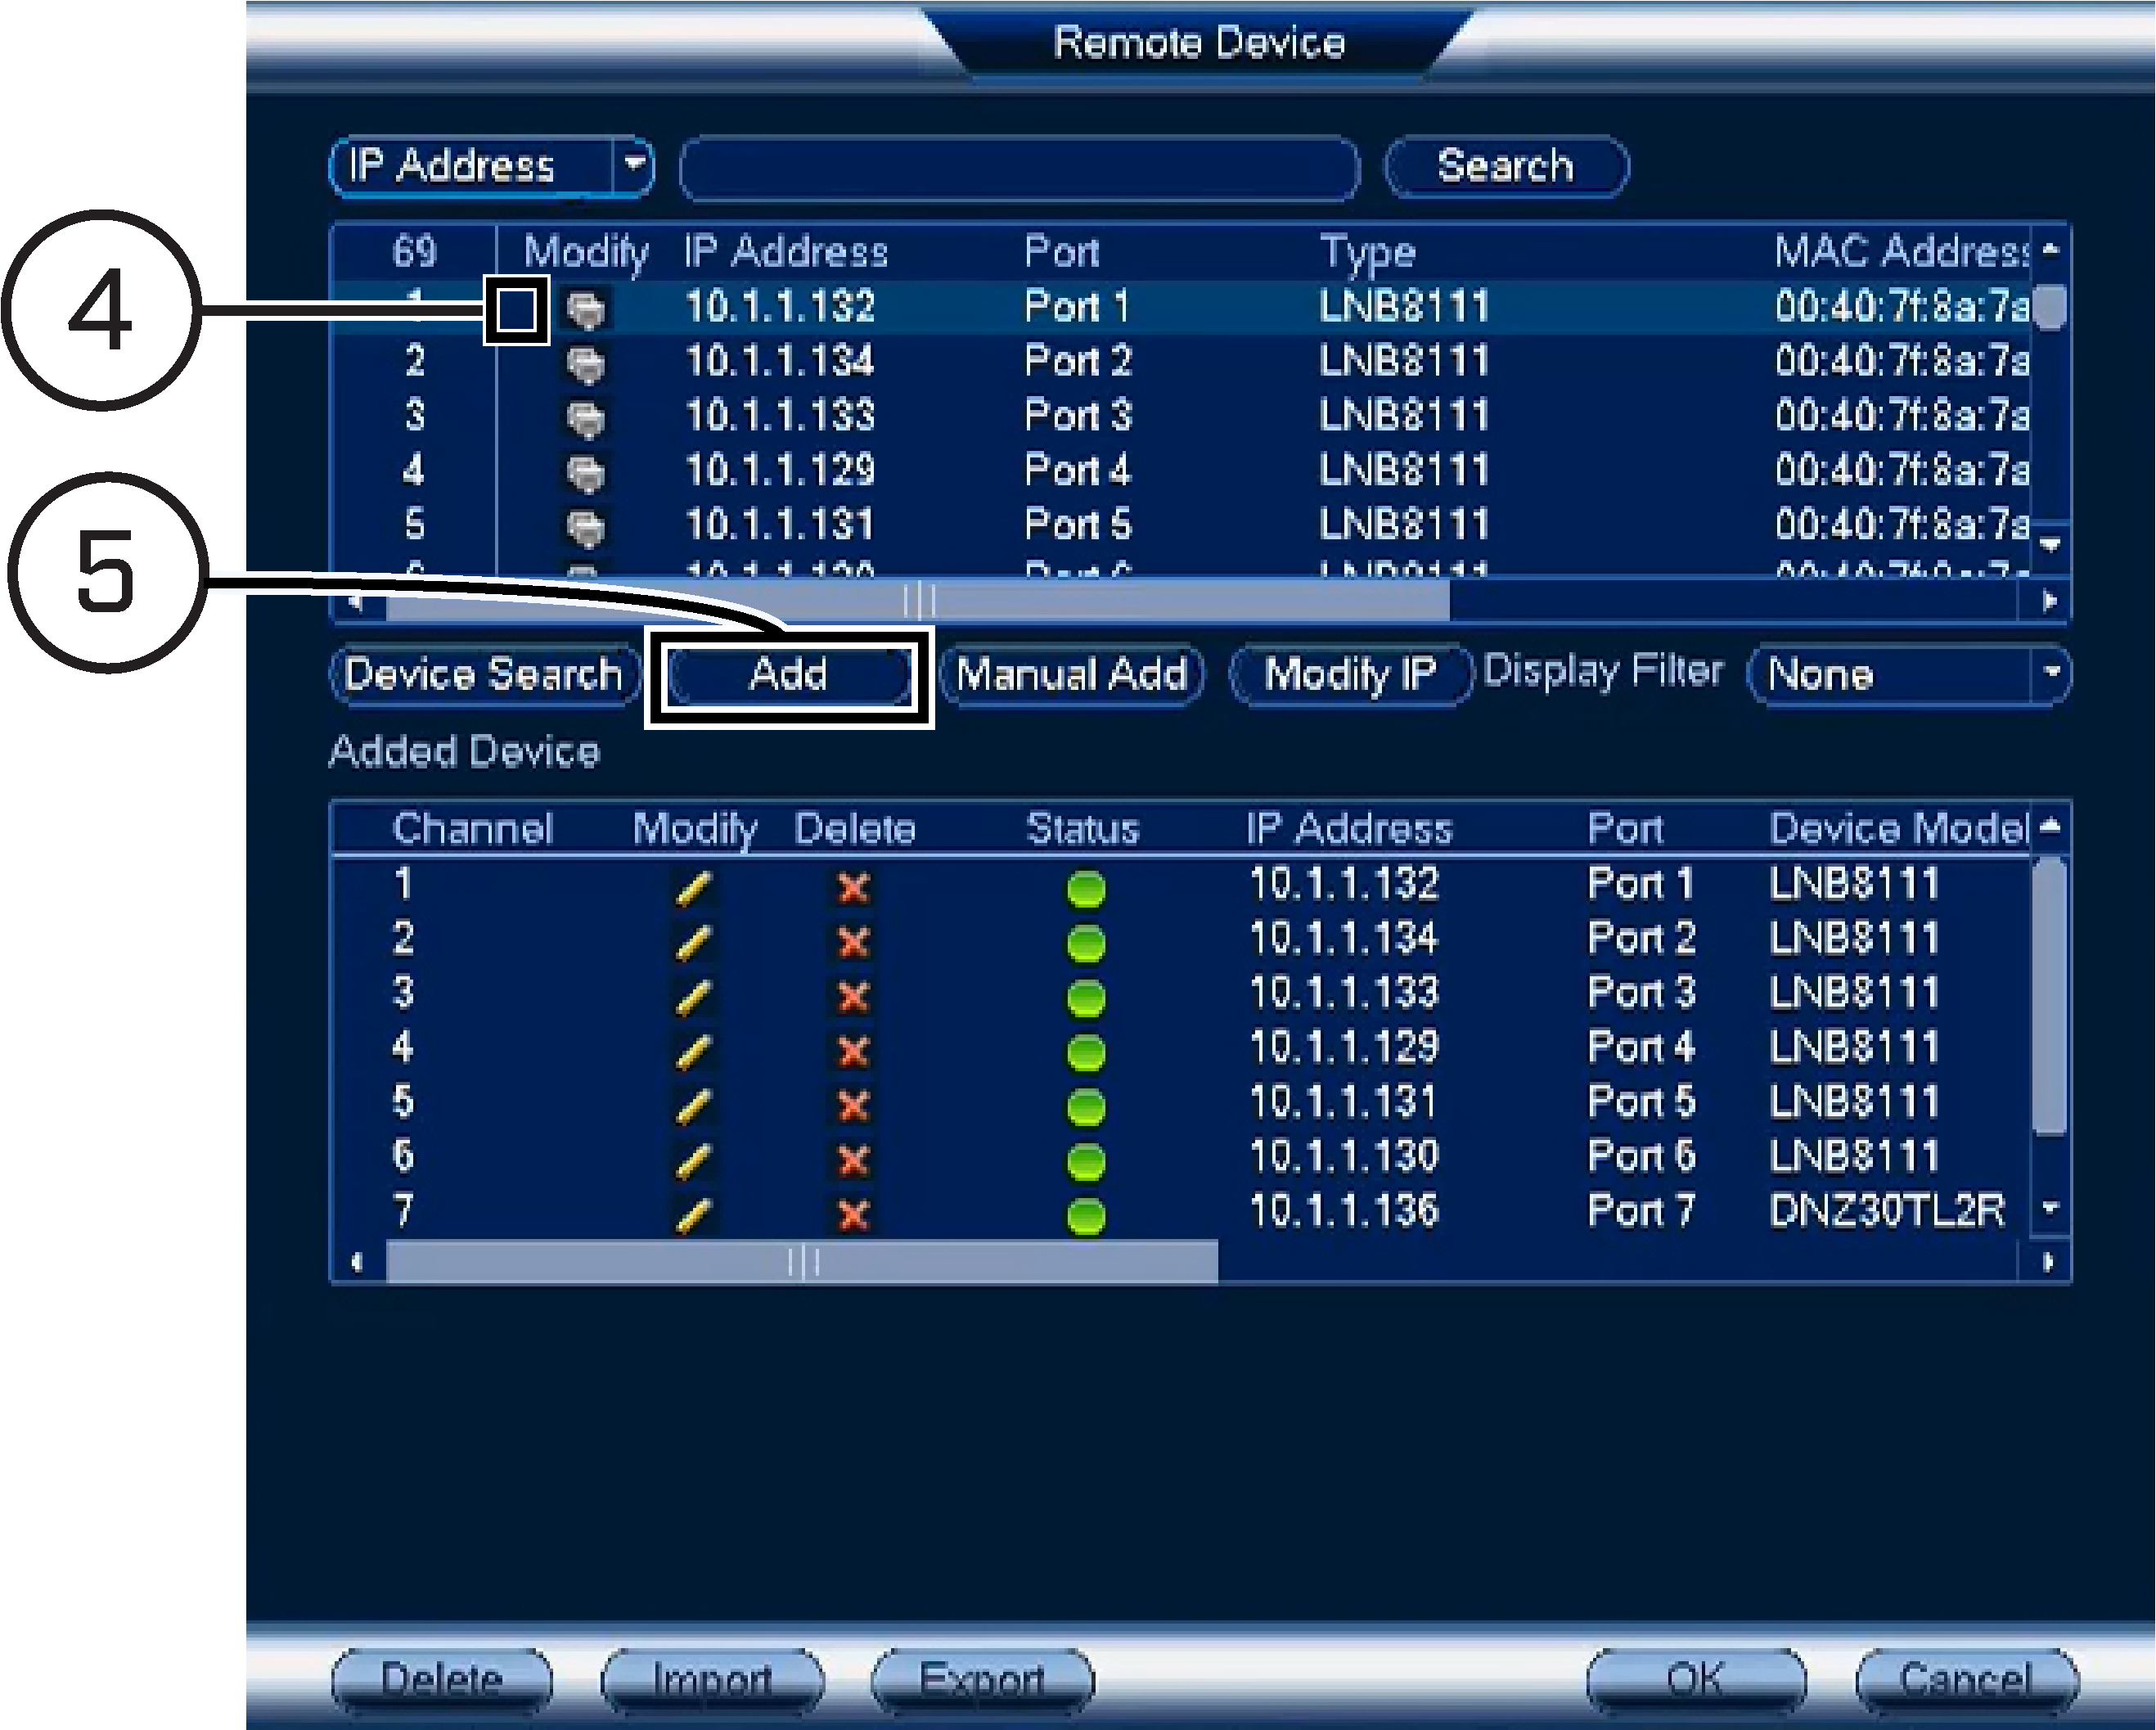Check the box for device 10.1.1.132
Viewport: 2156px width, 1730px height.
pos(516,311)
